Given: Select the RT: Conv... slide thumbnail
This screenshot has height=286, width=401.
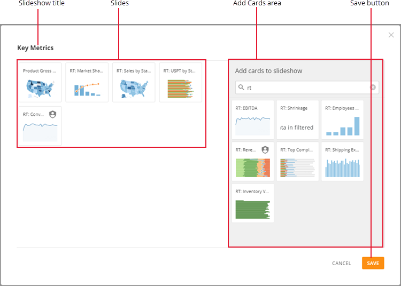Looking at the screenshot, I should (40, 126).
